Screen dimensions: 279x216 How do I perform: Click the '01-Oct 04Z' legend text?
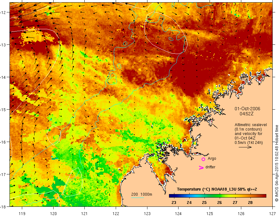click(245, 138)
